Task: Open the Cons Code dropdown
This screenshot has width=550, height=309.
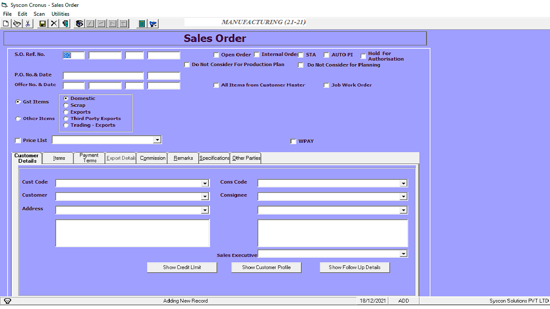Action: (x=403, y=183)
